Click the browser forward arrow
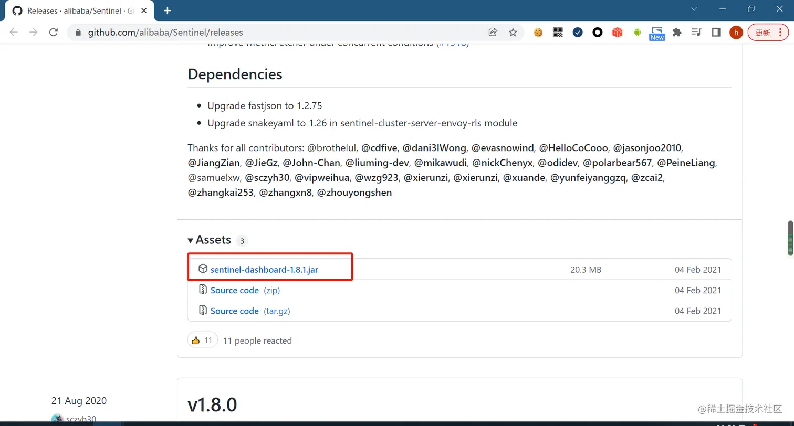Screen dimensions: 794x426 (34, 33)
